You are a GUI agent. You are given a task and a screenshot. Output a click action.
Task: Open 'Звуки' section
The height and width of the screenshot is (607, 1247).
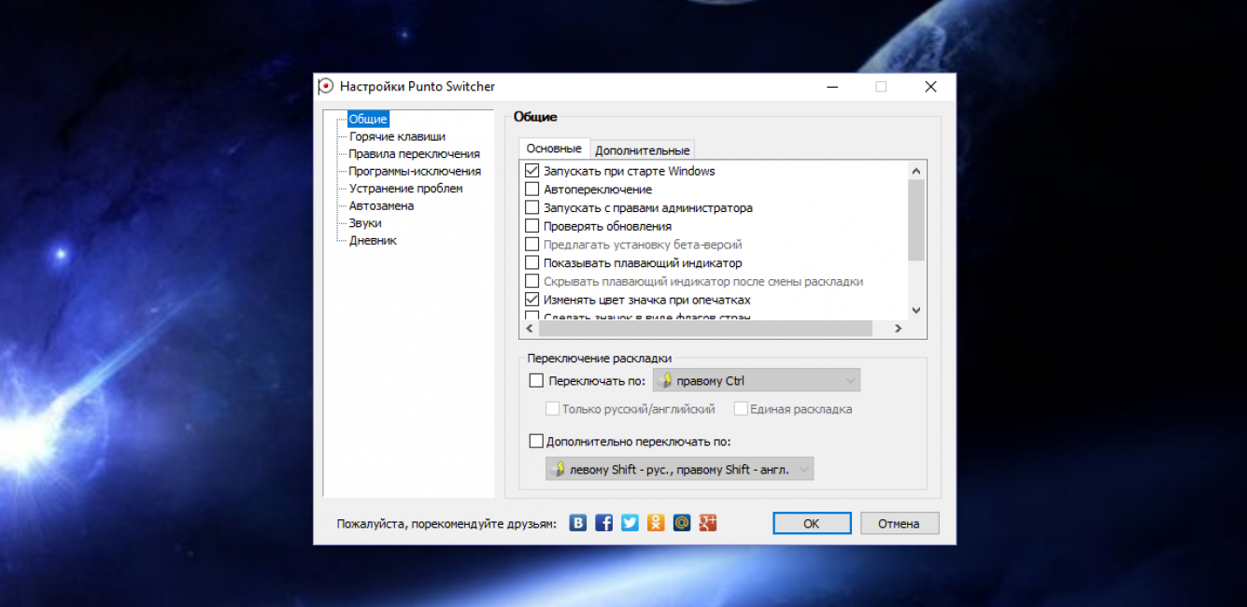(365, 223)
